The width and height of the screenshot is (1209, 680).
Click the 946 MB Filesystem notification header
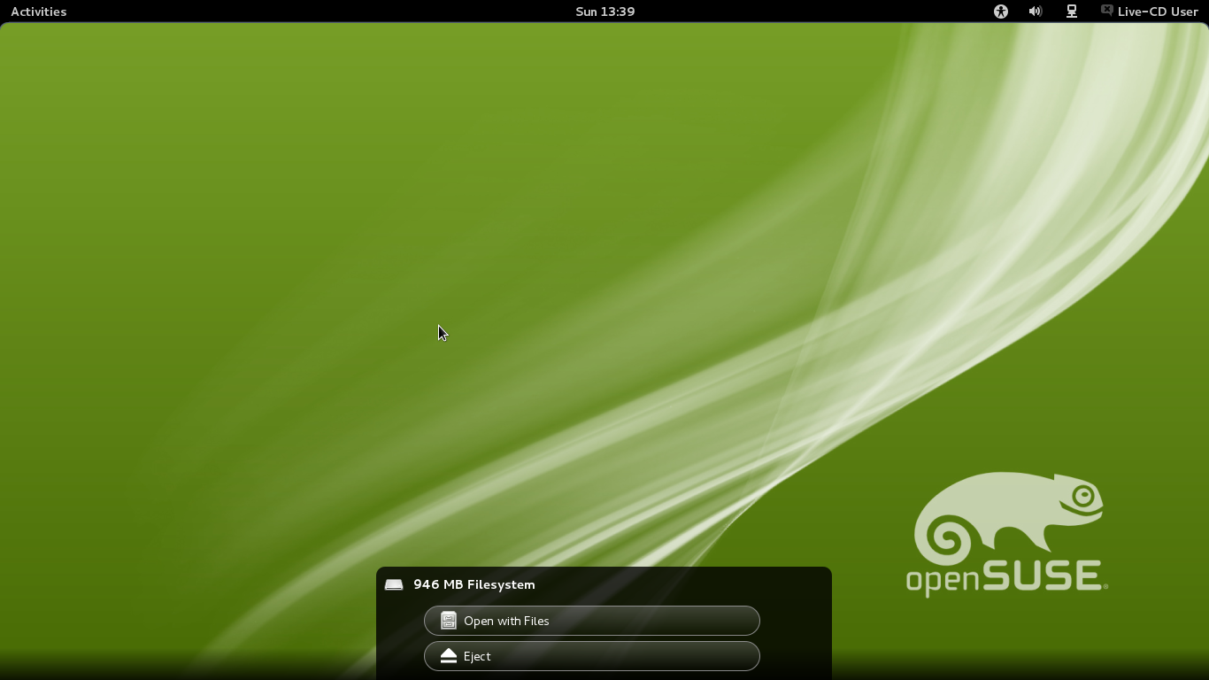pyautogui.click(x=474, y=584)
